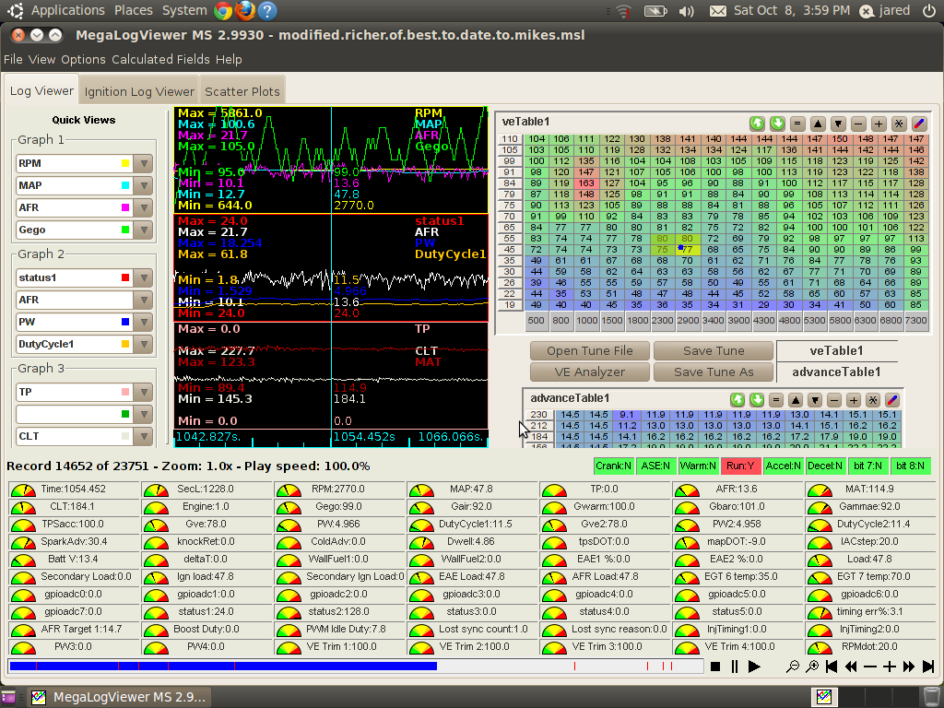Click the rewind playback icon

coord(850,667)
